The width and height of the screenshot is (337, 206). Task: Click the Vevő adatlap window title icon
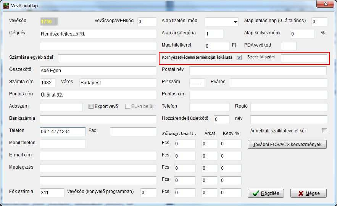[x=6, y=5]
